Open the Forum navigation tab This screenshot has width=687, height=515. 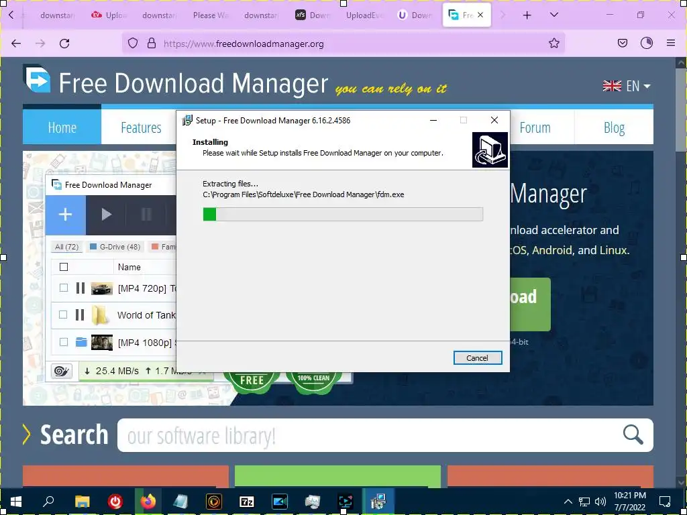pos(535,127)
